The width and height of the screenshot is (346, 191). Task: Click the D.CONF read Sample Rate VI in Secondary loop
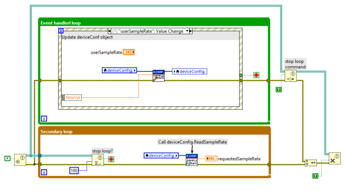coord(192,160)
